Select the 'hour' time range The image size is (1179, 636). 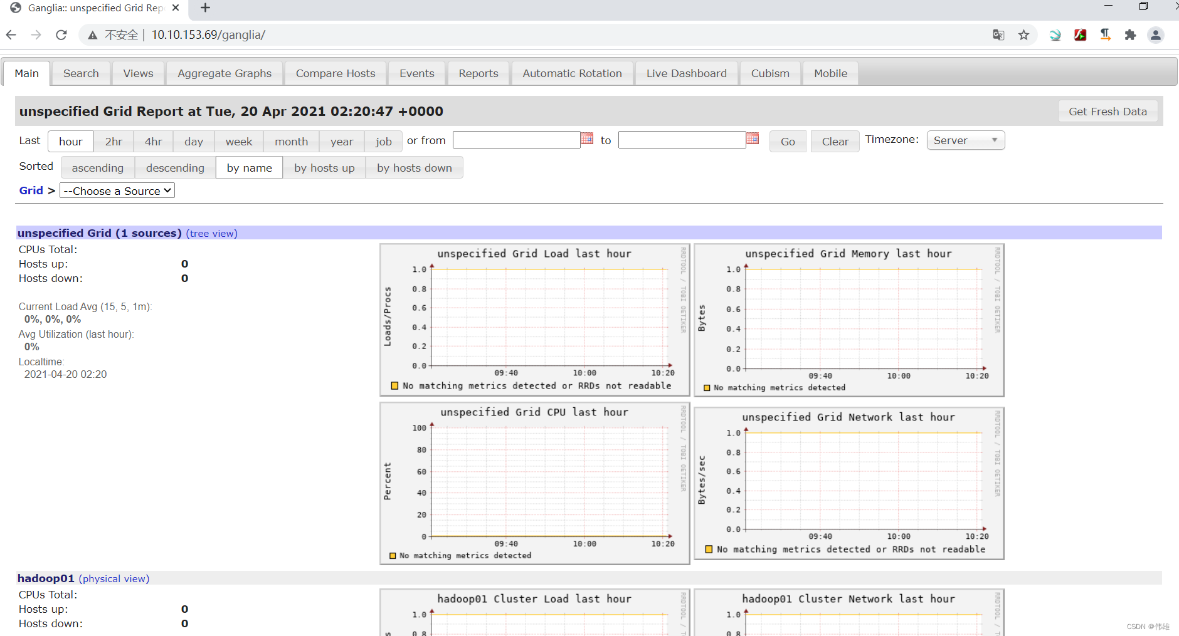pos(71,142)
